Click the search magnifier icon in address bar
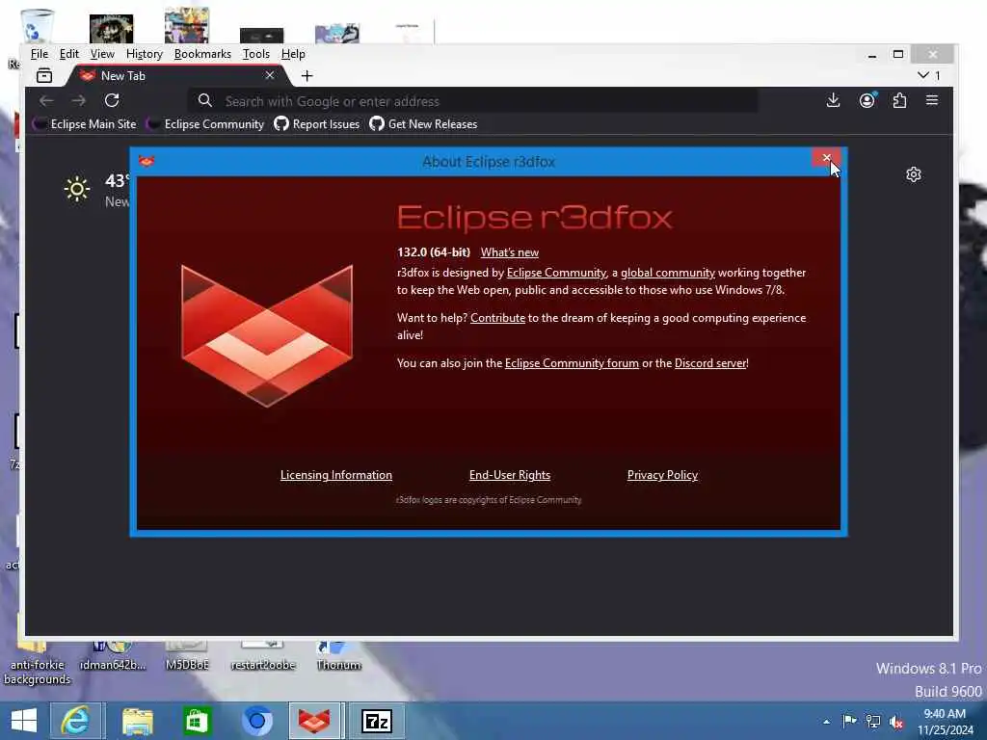 [204, 100]
